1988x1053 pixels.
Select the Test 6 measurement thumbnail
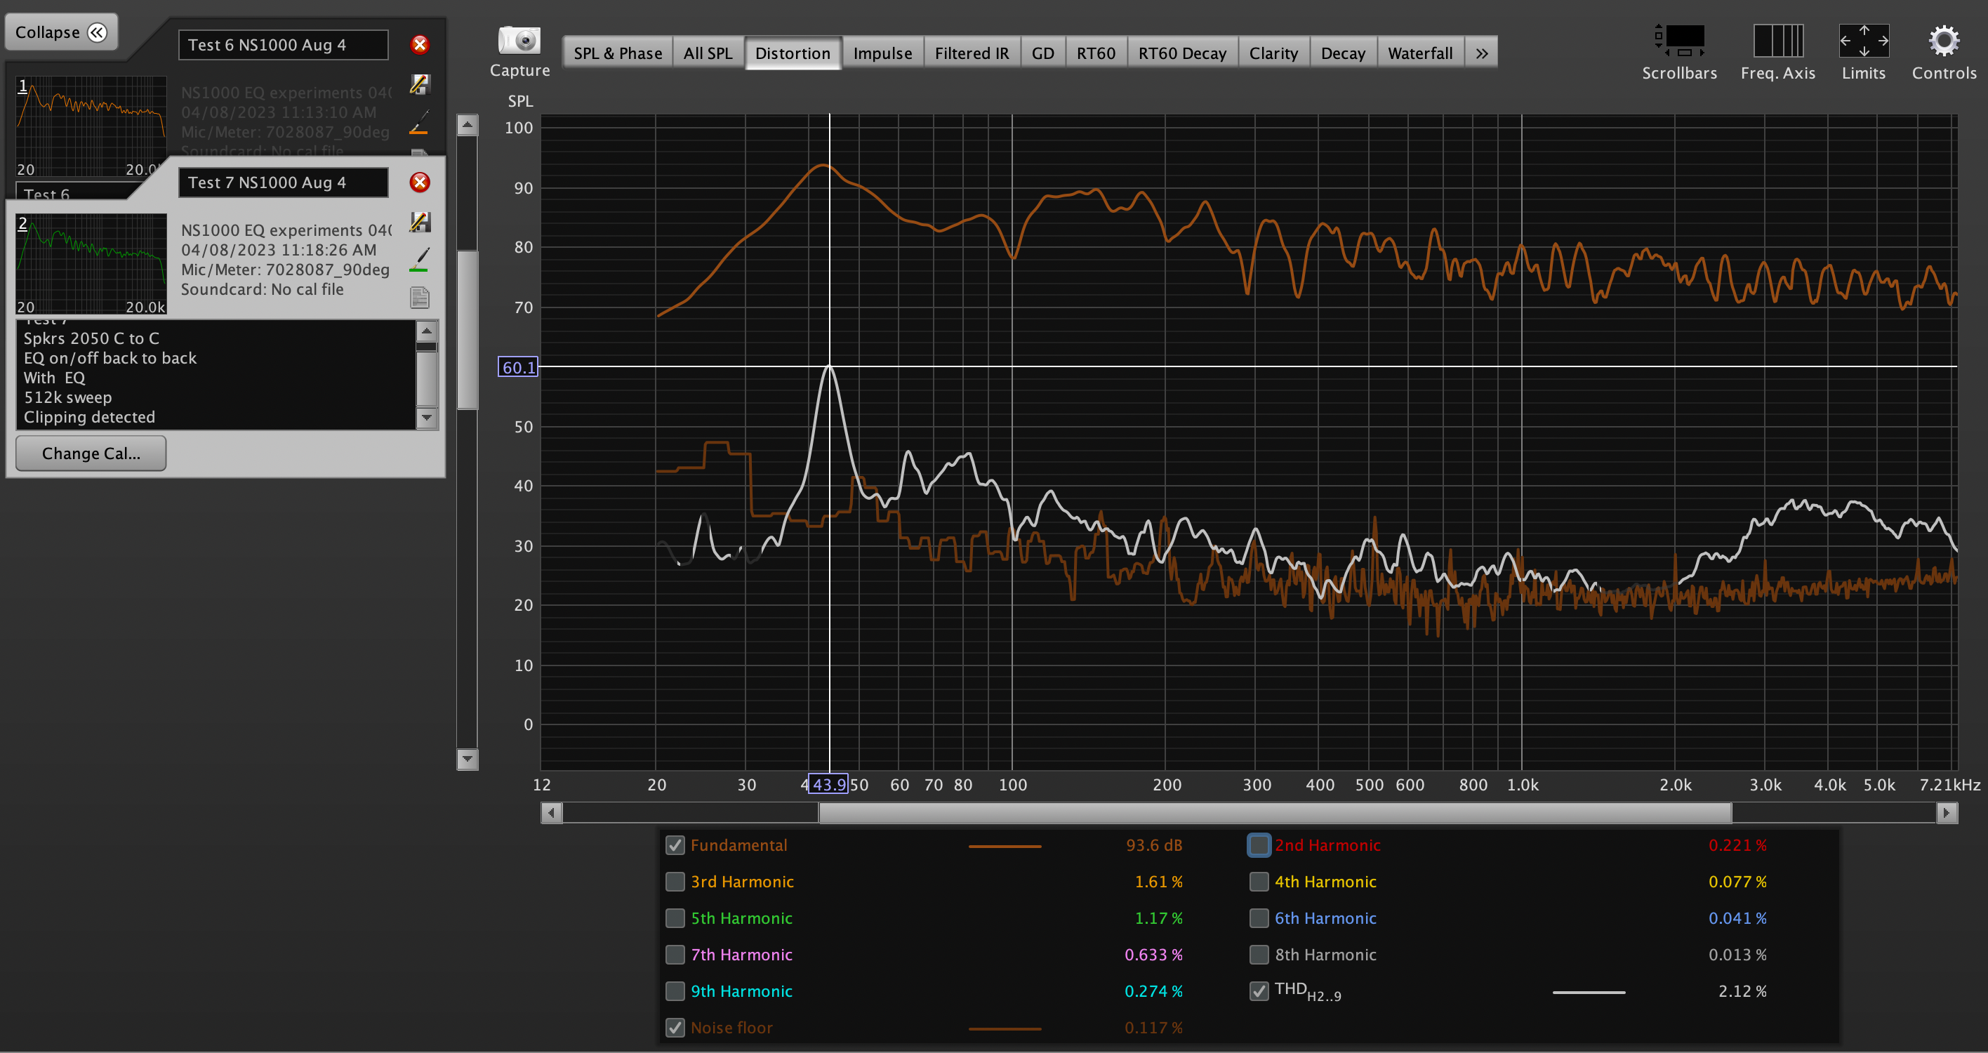[x=91, y=127]
